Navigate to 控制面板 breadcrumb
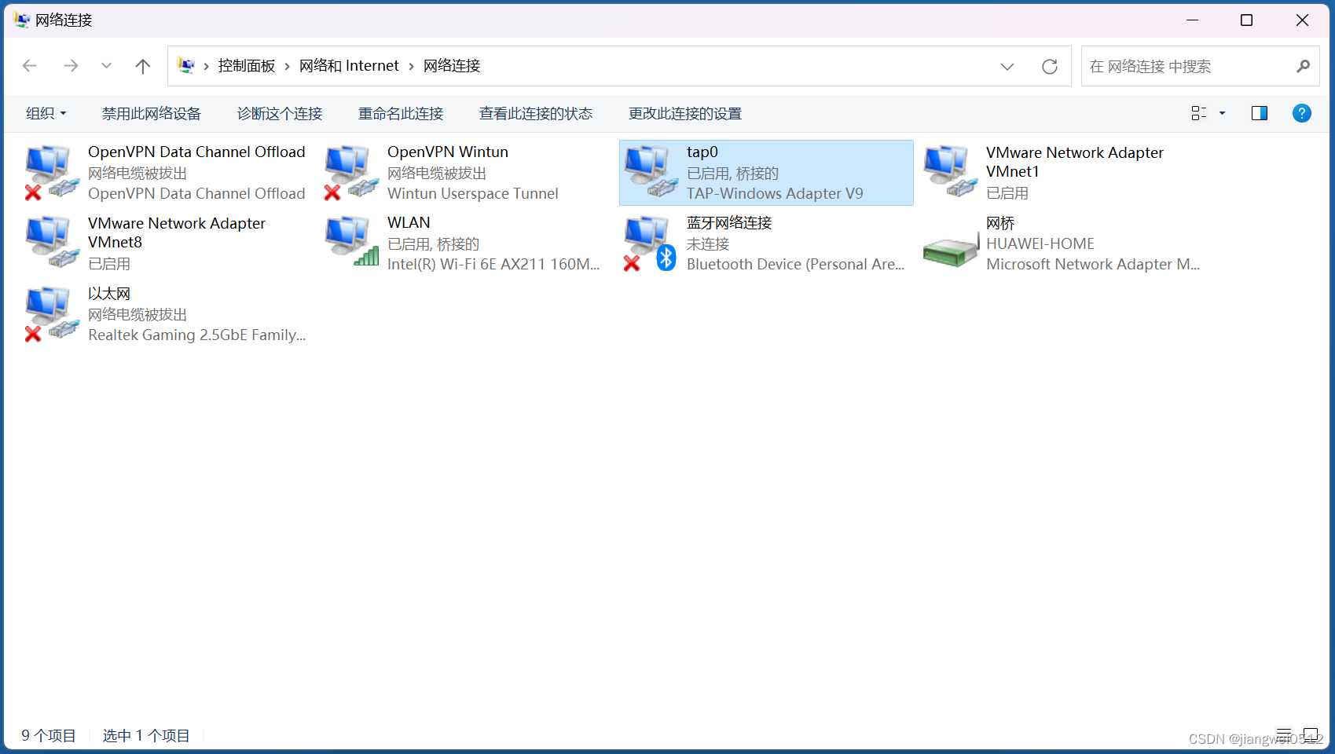The width and height of the screenshot is (1335, 754). (x=247, y=66)
